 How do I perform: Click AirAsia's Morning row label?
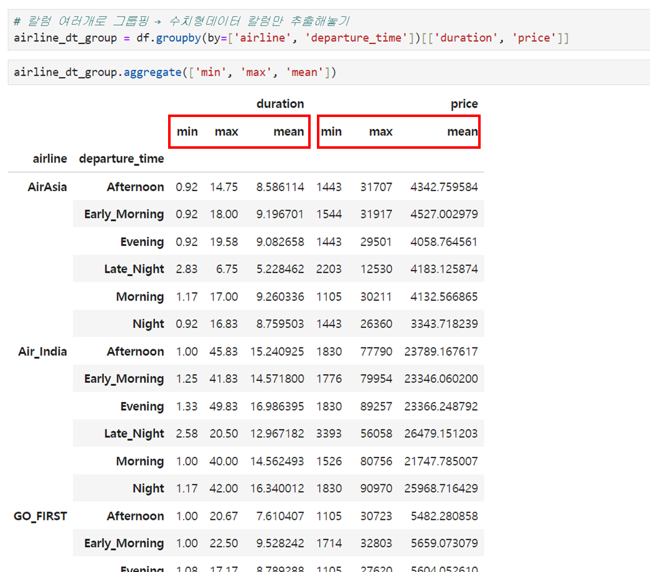coord(140,297)
